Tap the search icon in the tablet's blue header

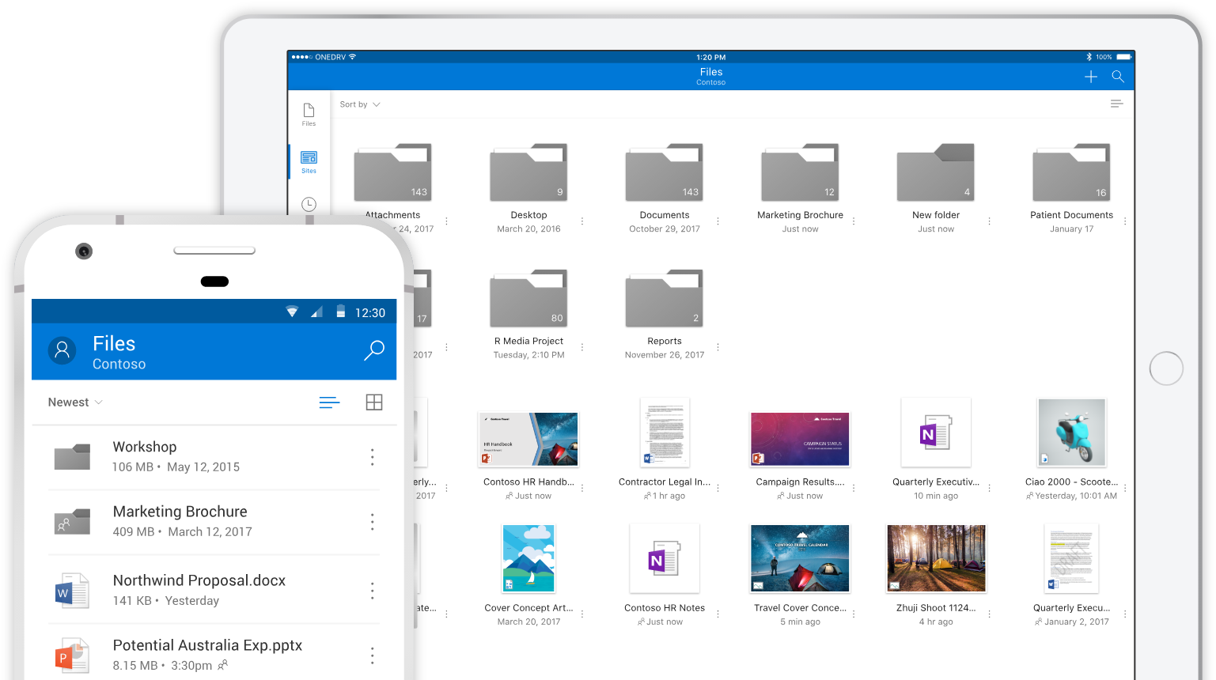pyautogui.click(x=1118, y=77)
